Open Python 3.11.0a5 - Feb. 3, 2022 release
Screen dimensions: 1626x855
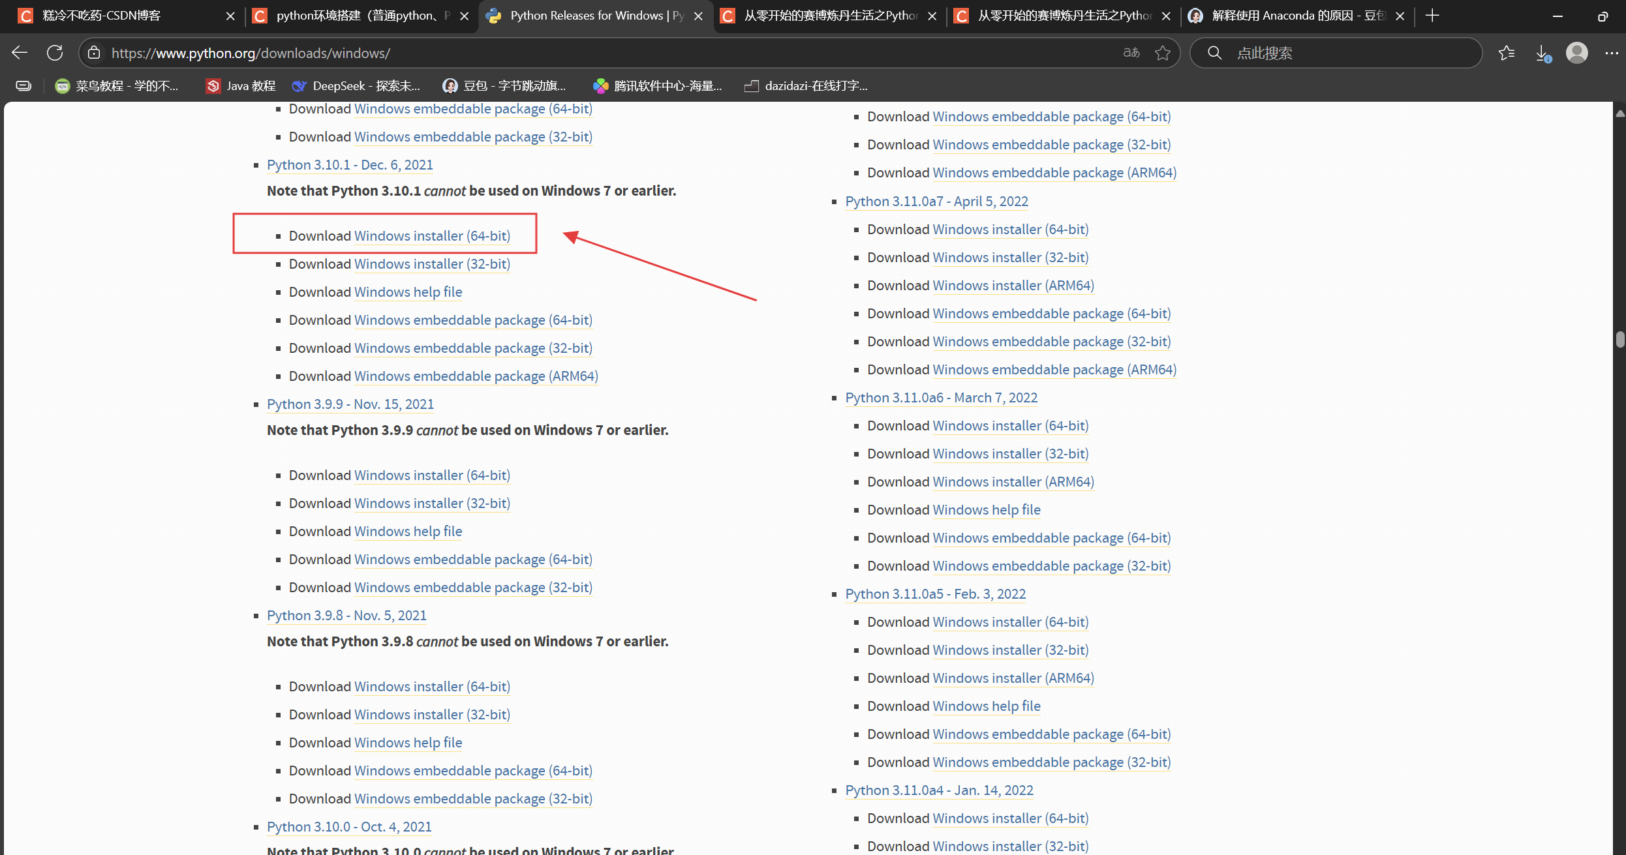click(x=935, y=594)
